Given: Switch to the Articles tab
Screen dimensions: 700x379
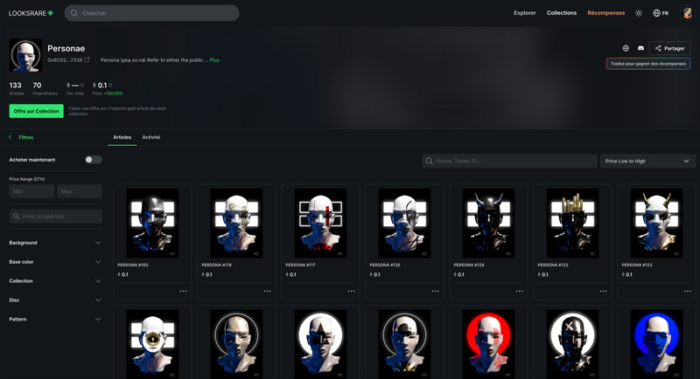Looking at the screenshot, I should point(122,137).
